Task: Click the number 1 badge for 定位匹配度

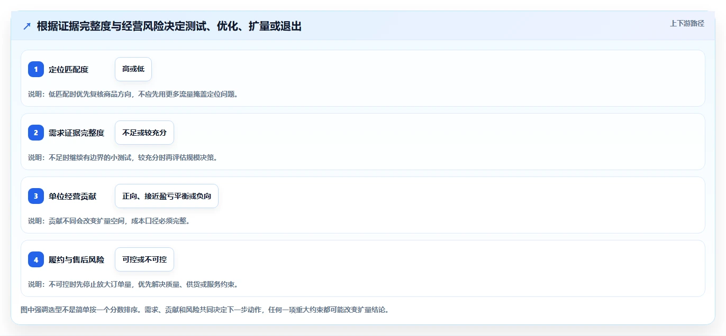Action: pyautogui.click(x=36, y=69)
